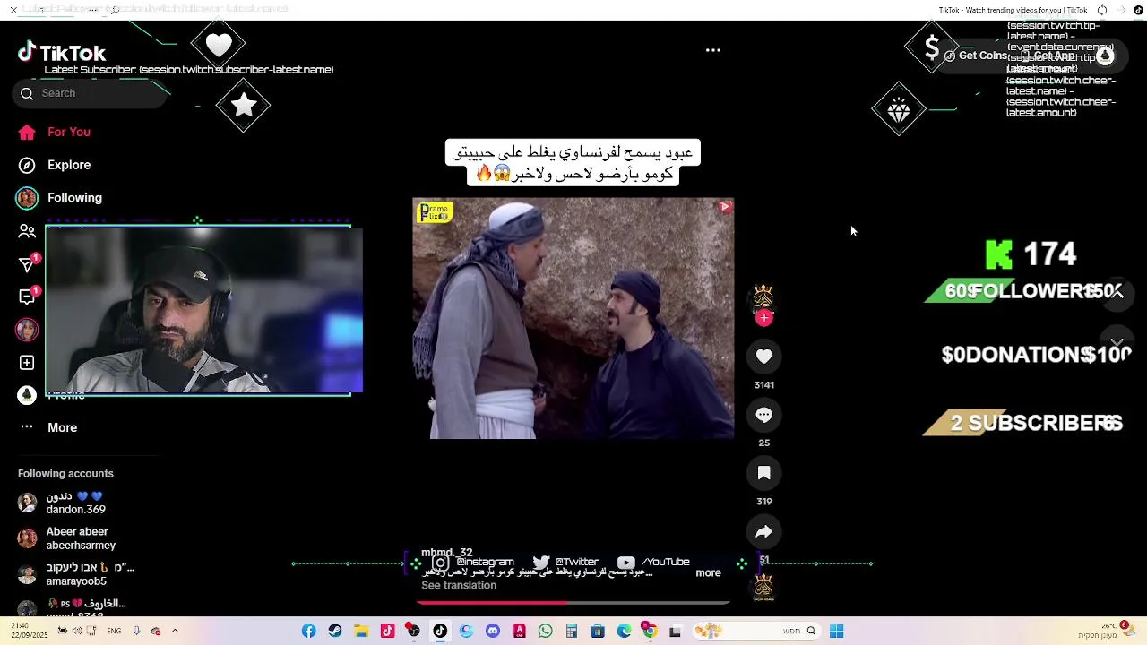Open Friends via the two-people sidebar icon

click(x=27, y=231)
